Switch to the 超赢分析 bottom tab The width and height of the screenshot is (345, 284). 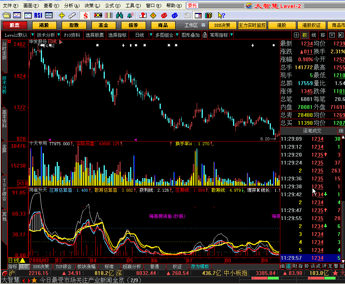pyautogui.click(x=132, y=266)
